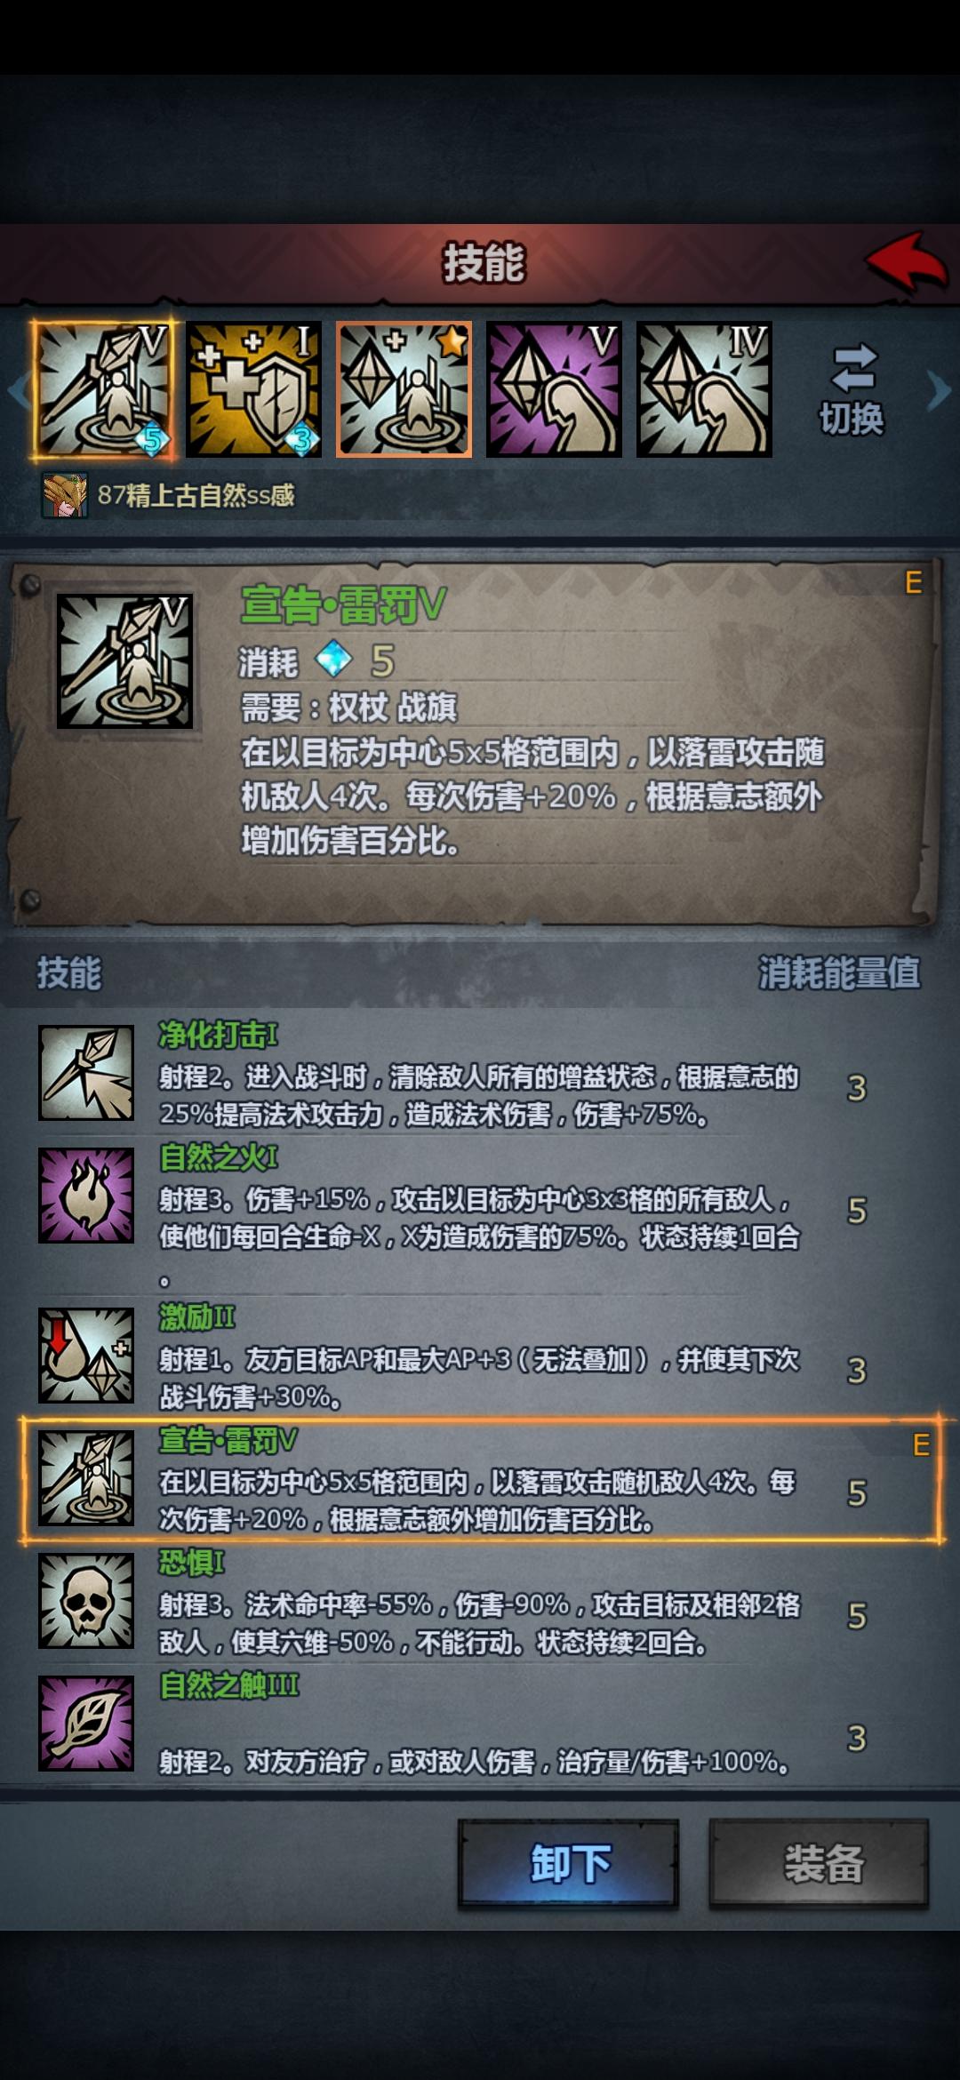Expand skill slots with right chevron
This screenshot has width=960, height=2080.
(938, 390)
